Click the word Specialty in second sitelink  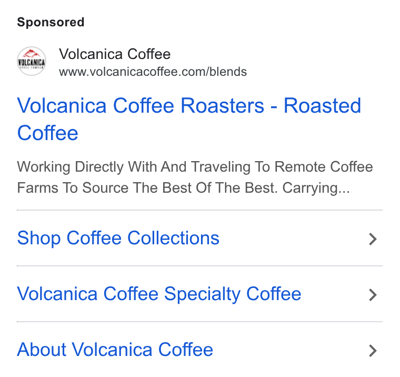click(202, 294)
